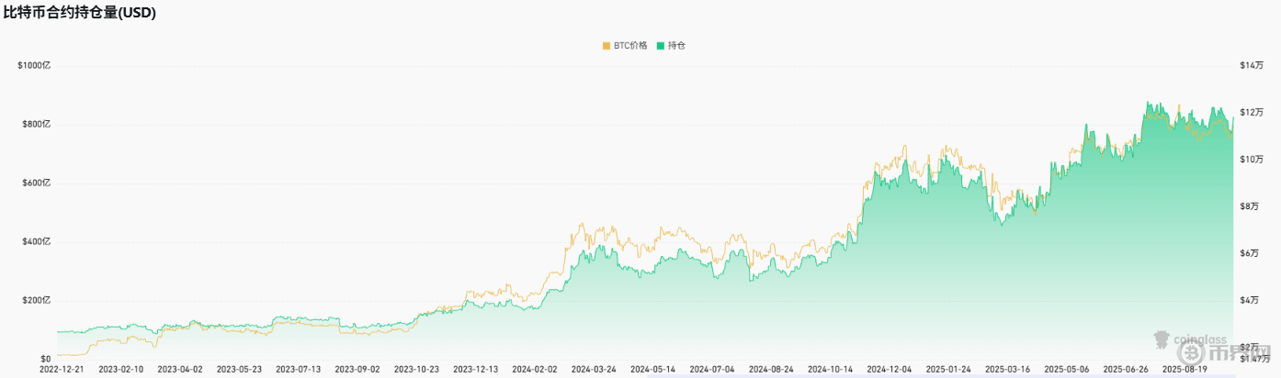Click the coinglass bull mascot watermark icon
The width and height of the screenshot is (1281, 378).
[x=1160, y=341]
